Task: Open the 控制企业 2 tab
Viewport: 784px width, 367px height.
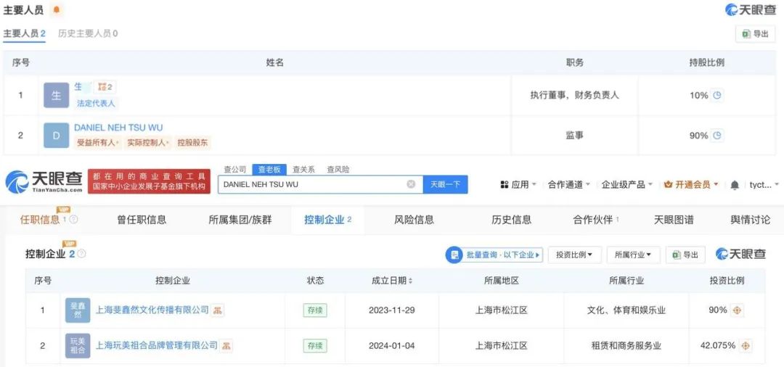Action: 328,220
